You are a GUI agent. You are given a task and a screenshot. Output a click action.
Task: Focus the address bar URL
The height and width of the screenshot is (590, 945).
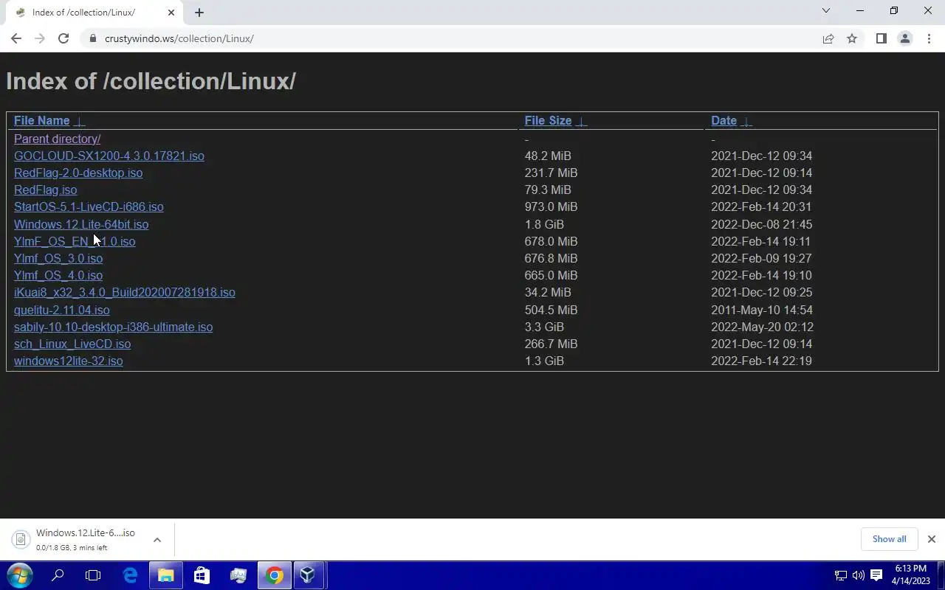(179, 38)
